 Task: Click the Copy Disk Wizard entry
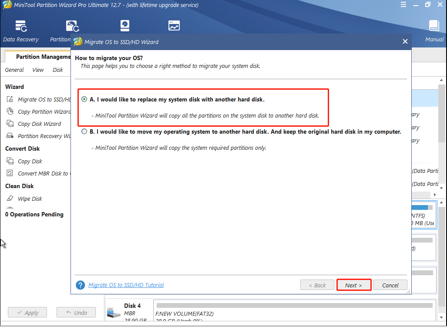(39, 124)
